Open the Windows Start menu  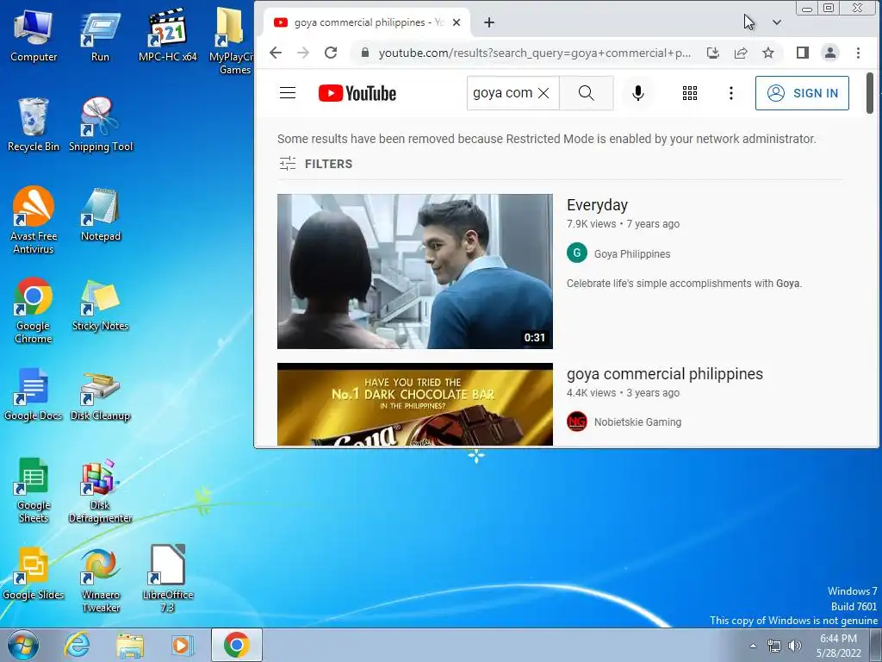[x=23, y=645]
